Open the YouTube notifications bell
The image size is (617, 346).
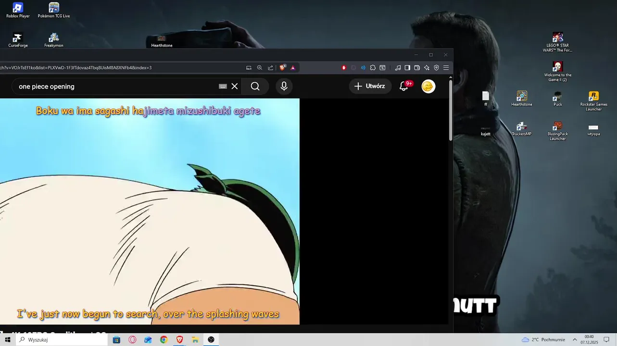(404, 86)
